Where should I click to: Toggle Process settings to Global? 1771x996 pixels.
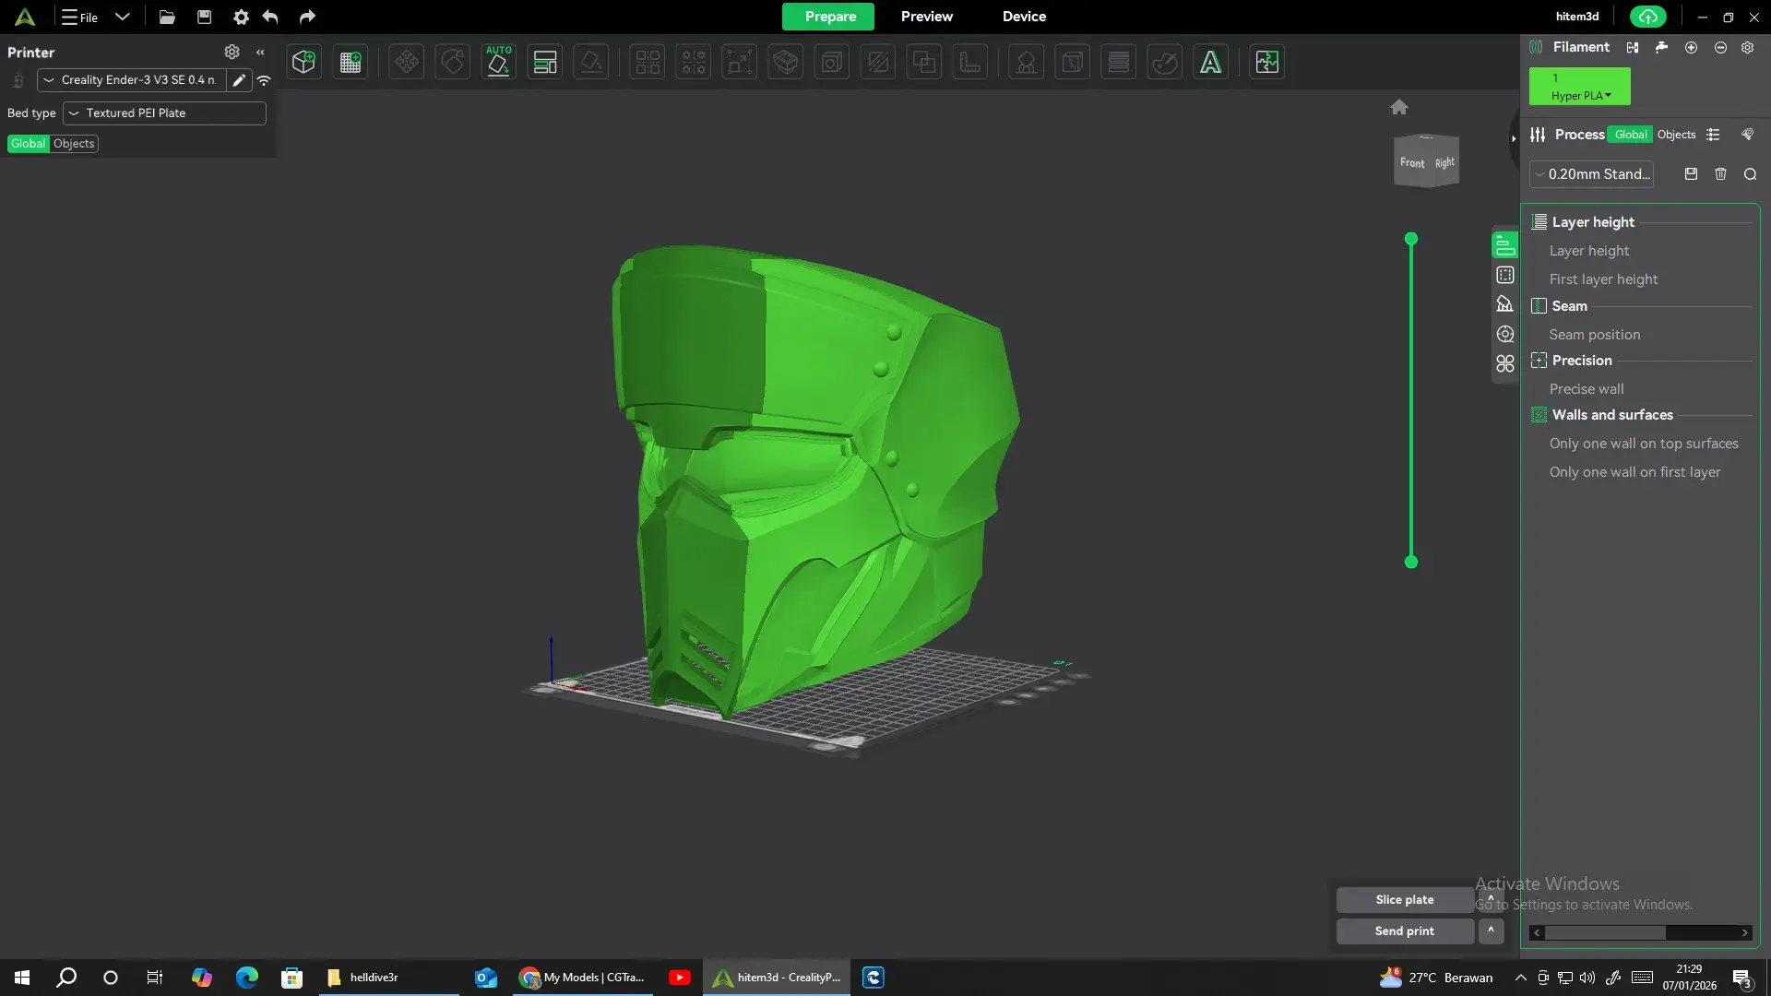point(1631,135)
